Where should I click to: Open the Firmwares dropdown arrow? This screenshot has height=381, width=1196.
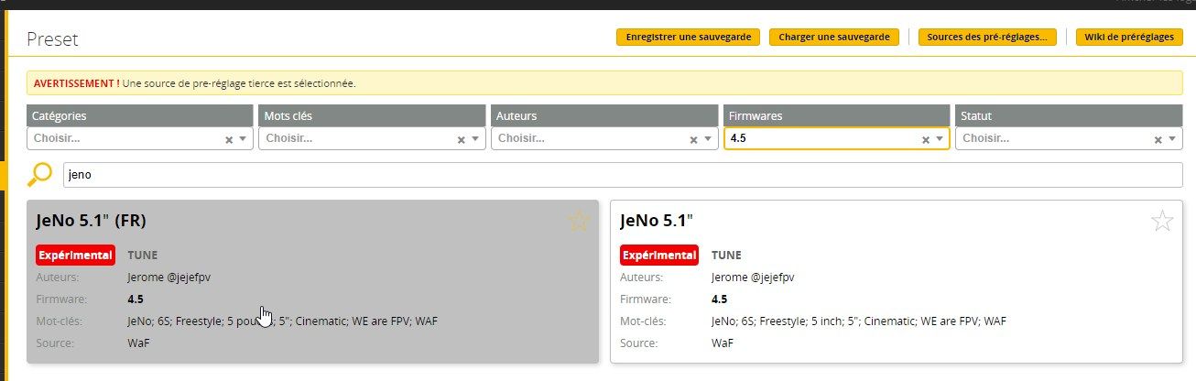coord(940,139)
